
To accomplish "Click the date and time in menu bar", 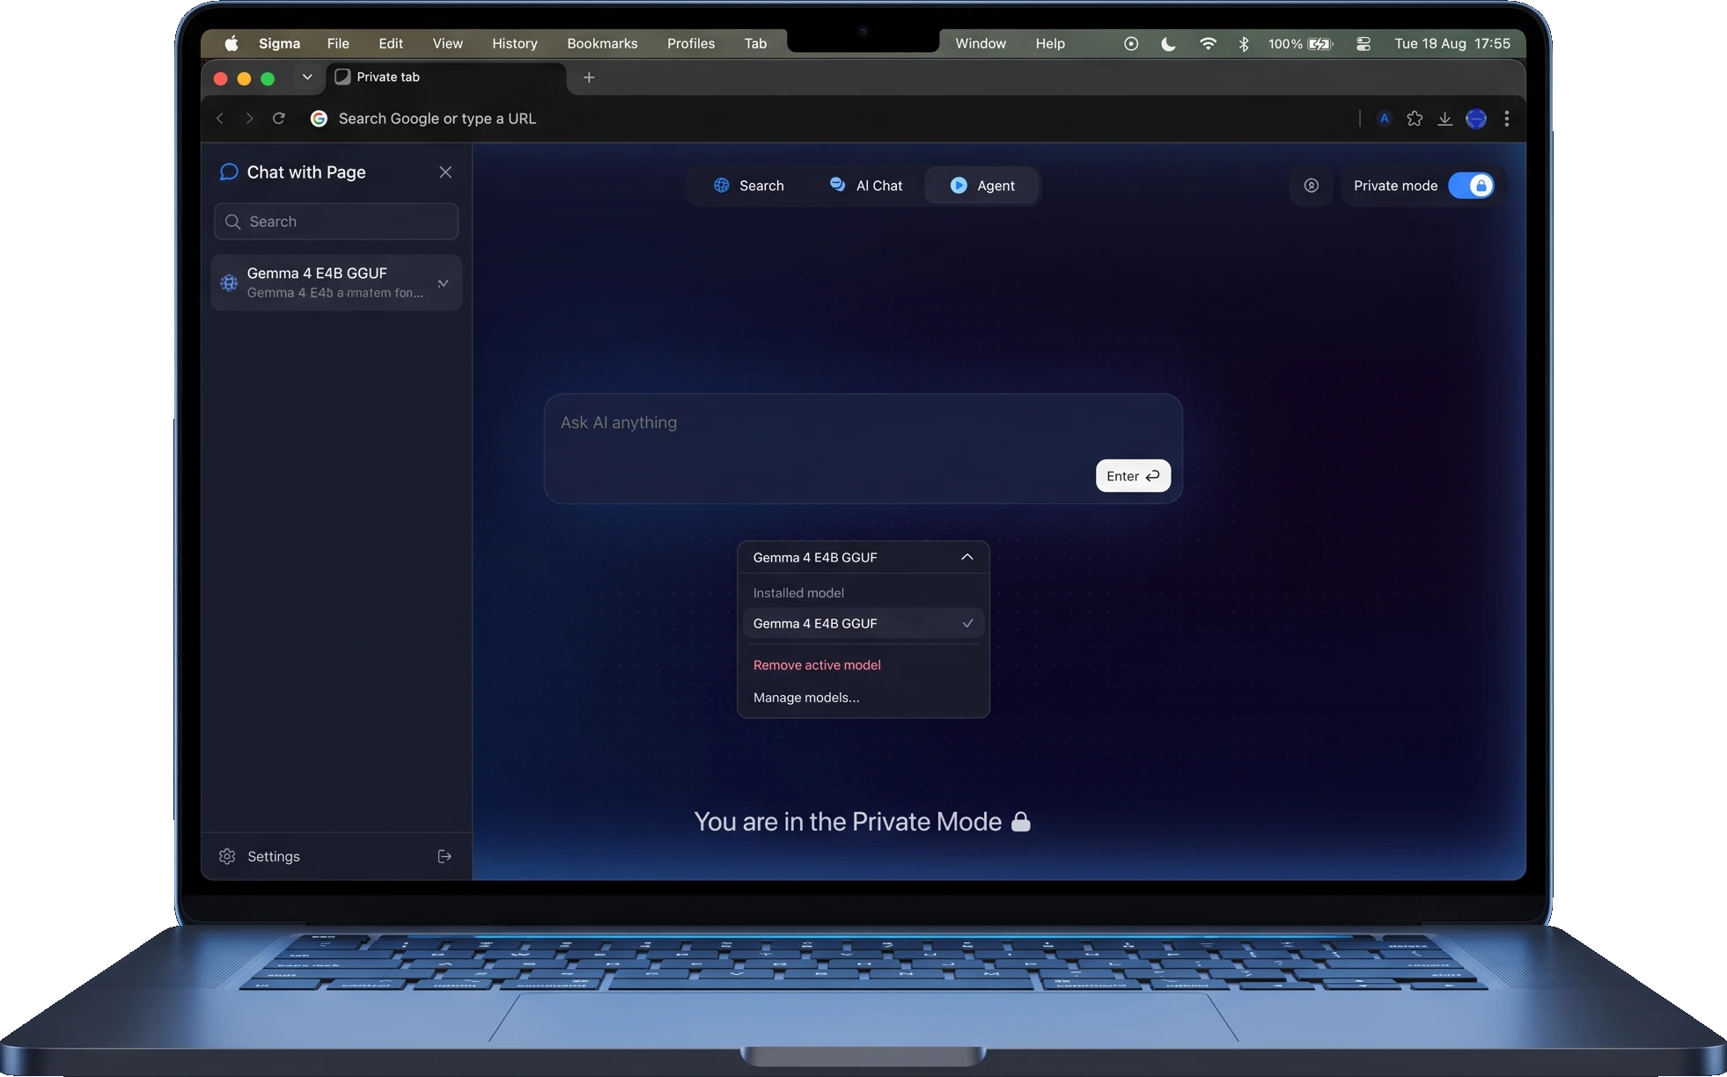I will (x=1452, y=43).
